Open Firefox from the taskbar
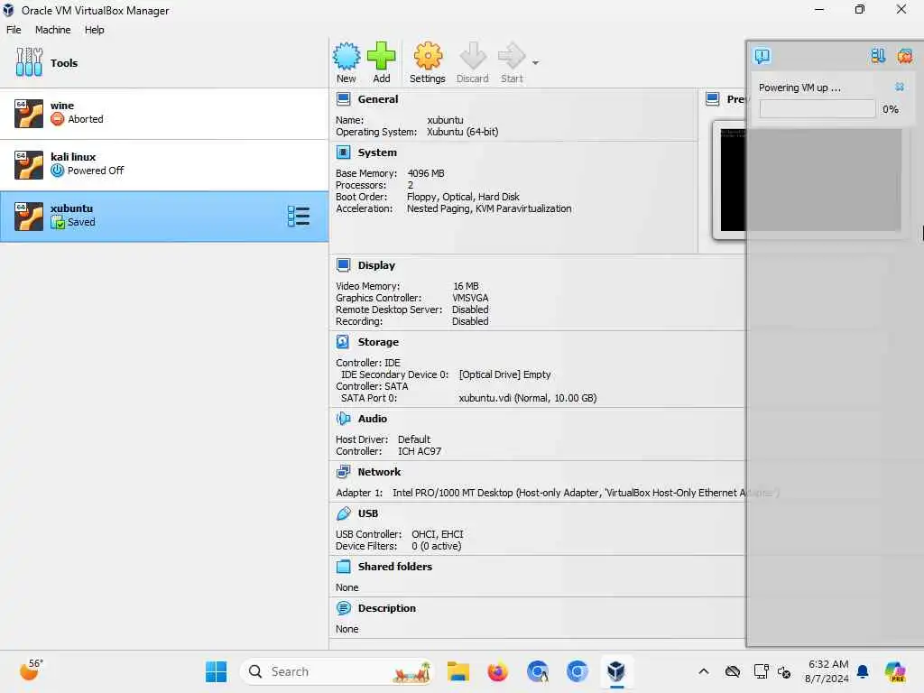 (497, 671)
